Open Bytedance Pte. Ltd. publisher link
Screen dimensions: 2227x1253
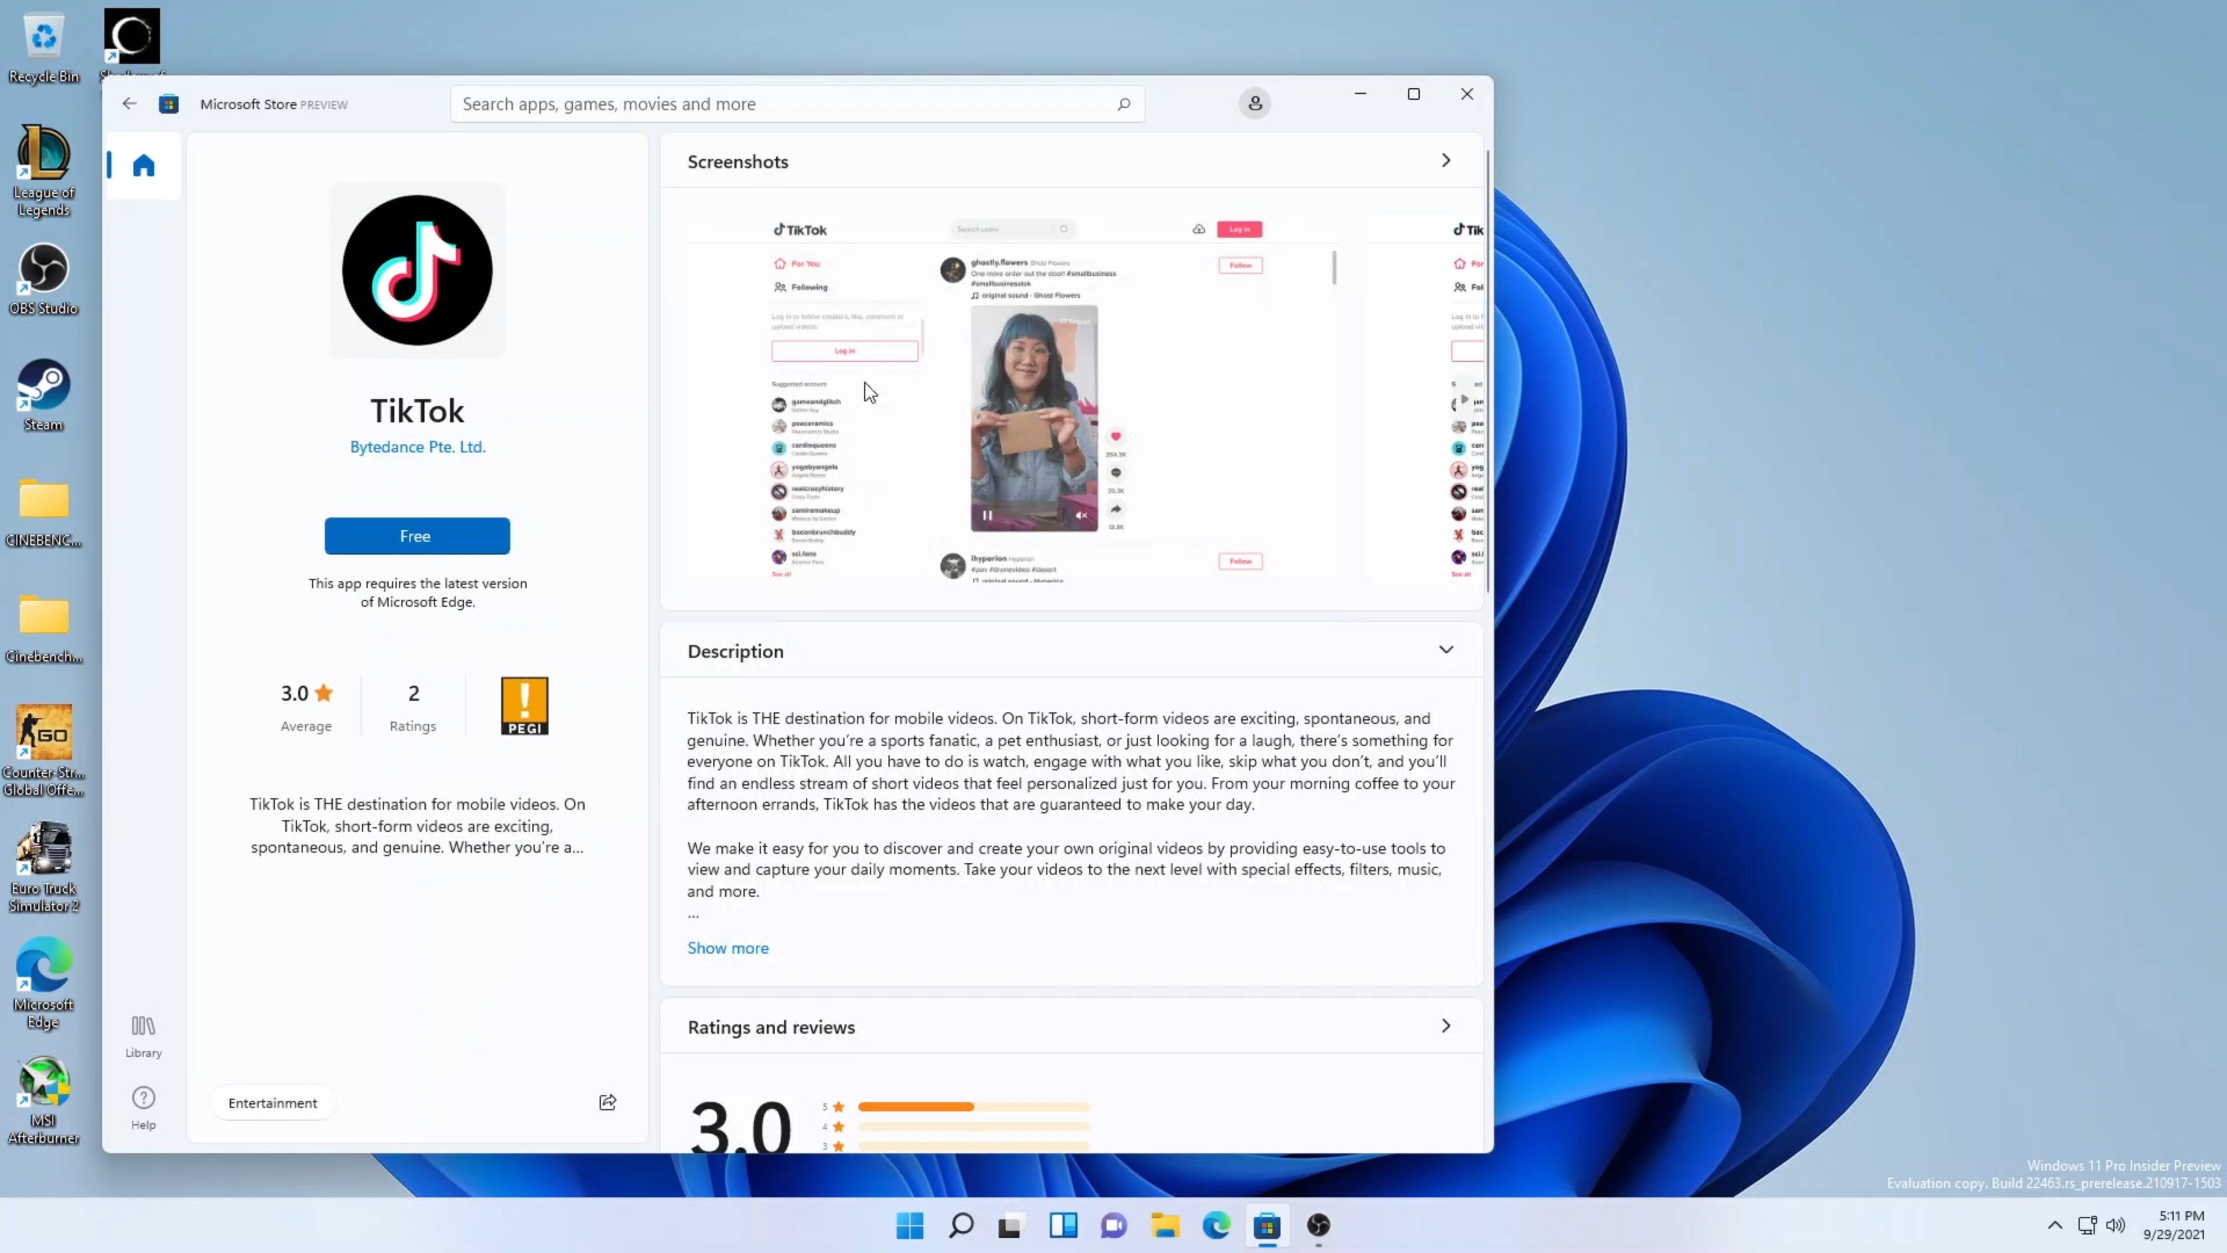(x=418, y=447)
